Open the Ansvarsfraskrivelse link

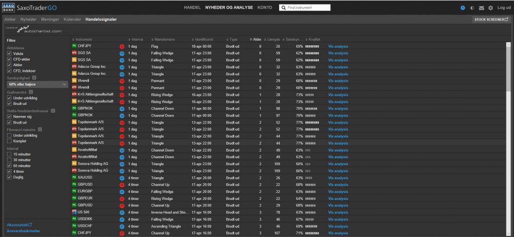coord(23,231)
